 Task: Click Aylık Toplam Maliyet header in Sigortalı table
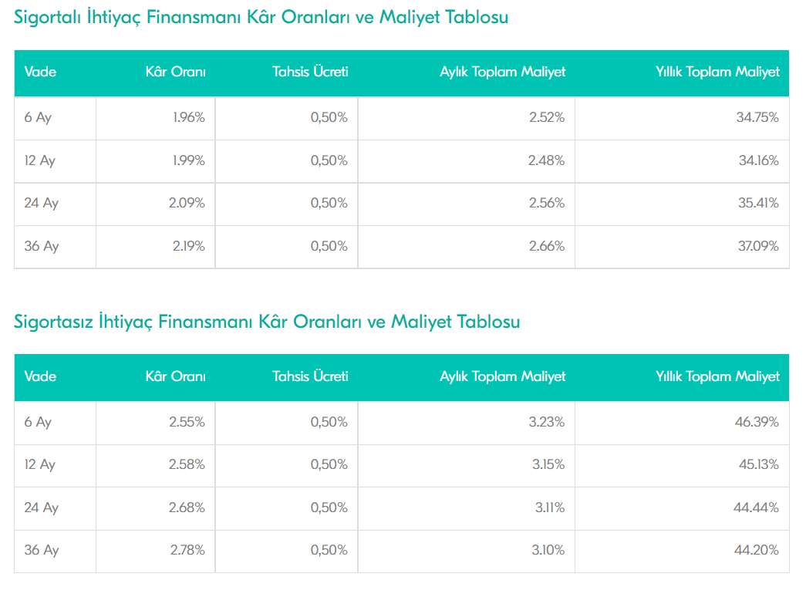[x=502, y=72]
